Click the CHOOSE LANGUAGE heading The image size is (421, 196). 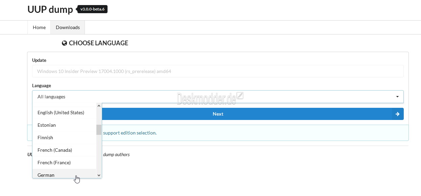click(x=98, y=43)
